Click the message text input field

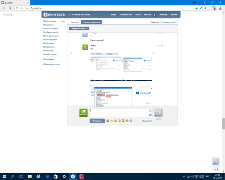tap(118, 112)
